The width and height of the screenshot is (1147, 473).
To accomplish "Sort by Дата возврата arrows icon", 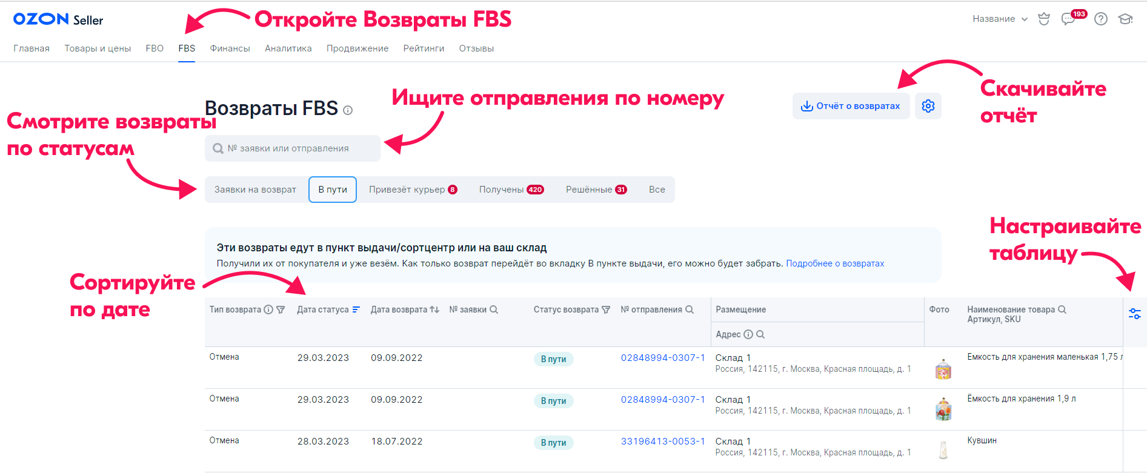I will [434, 309].
